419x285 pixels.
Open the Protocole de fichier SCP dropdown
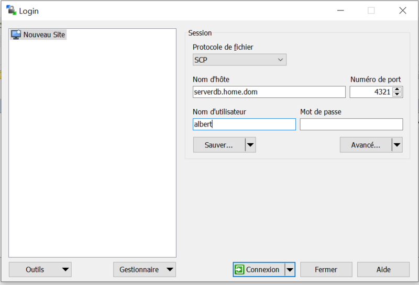239,60
